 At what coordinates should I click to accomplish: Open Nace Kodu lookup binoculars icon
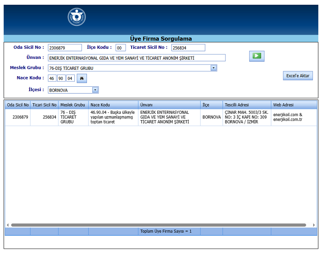(82, 78)
